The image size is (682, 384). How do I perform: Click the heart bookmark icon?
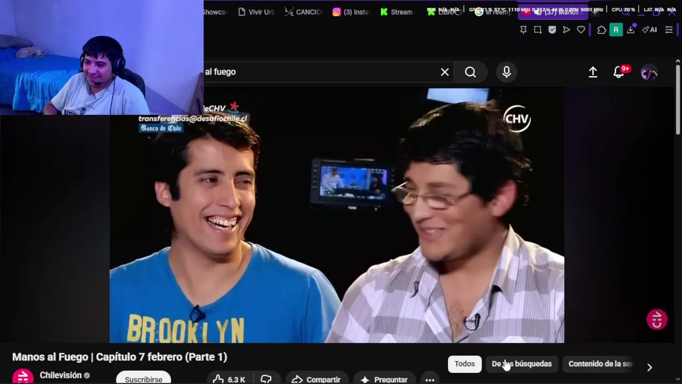pos(581,30)
